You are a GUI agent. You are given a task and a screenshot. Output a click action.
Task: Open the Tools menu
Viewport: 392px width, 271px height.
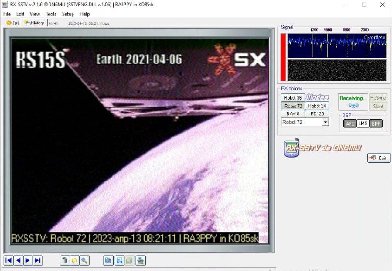(51, 14)
